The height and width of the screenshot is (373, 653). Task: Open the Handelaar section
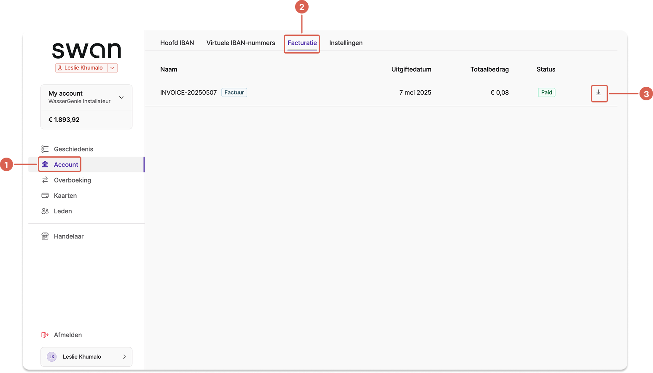pos(86,236)
